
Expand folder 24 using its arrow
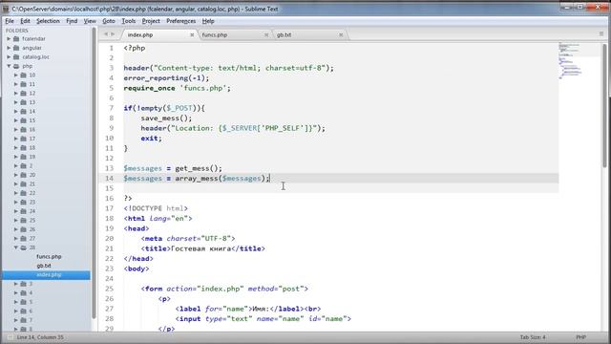pos(16,211)
